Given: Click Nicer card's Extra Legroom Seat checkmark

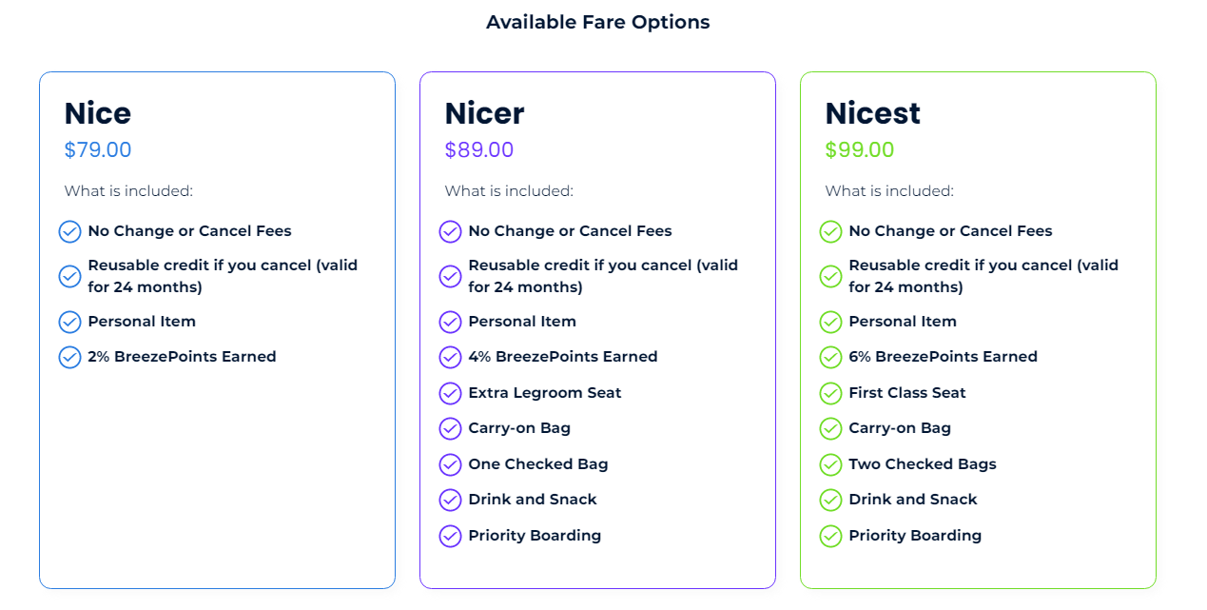Looking at the screenshot, I should (x=450, y=393).
